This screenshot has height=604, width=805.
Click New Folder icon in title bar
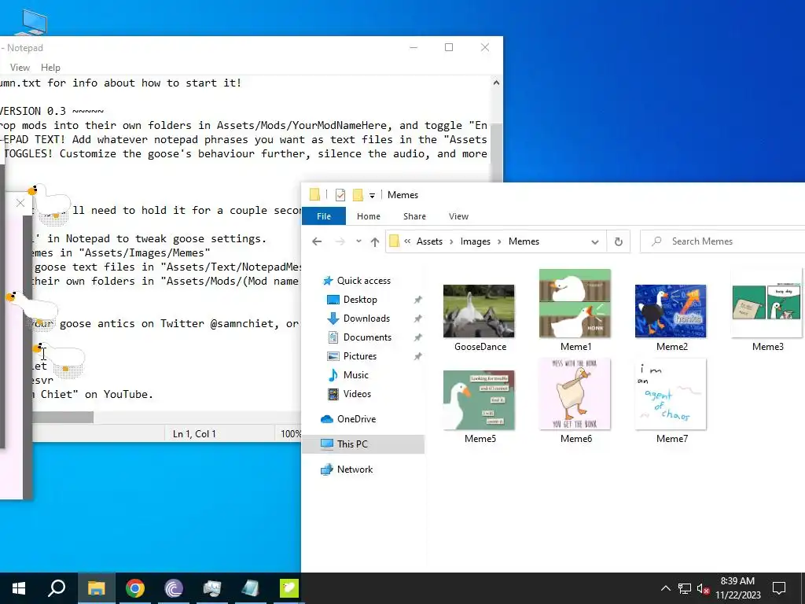click(358, 195)
